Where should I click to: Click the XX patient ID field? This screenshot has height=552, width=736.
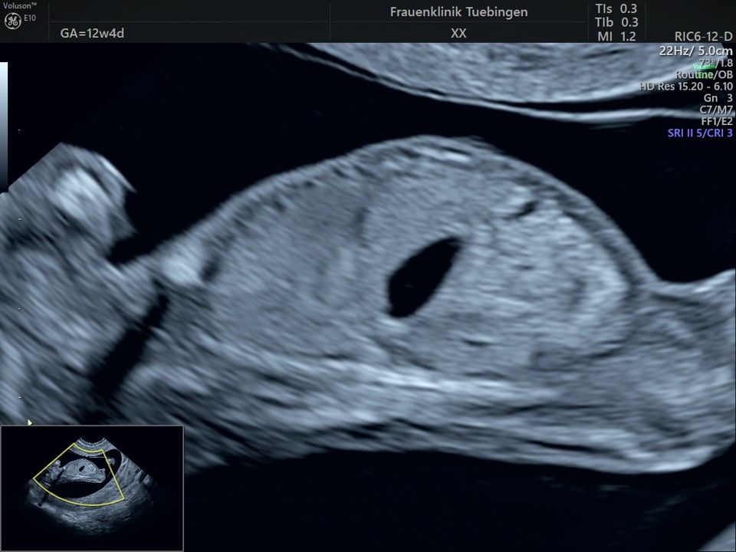click(458, 34)
